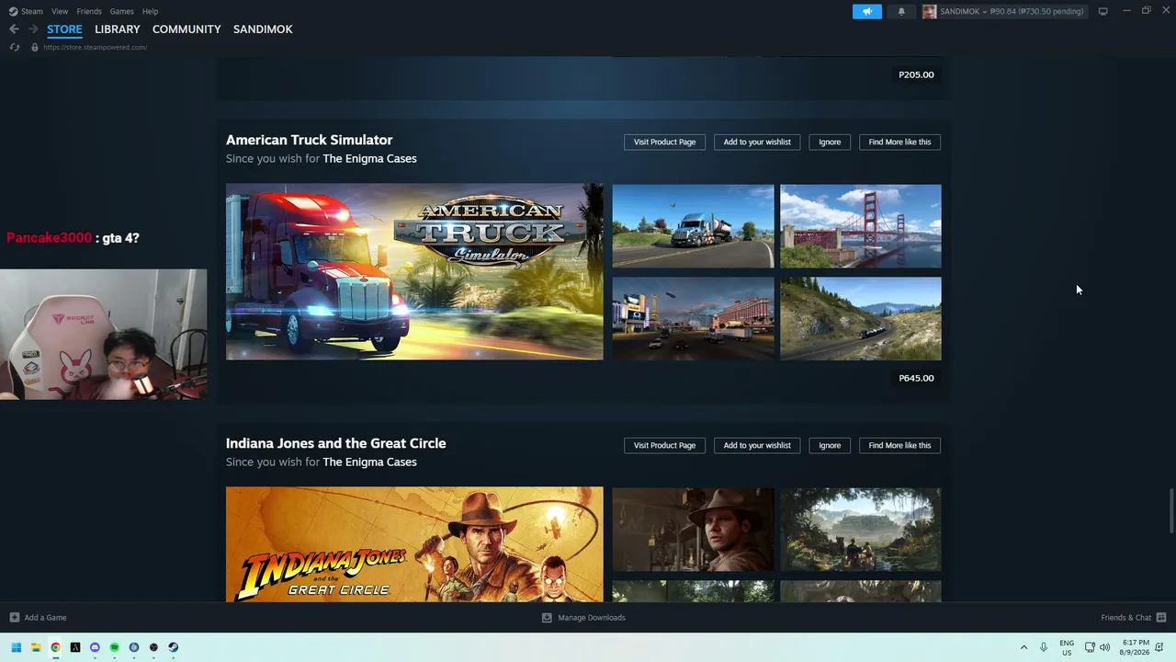This screenshot has height=662, width=1176.
Task: Switch to the COMMUNITY tab
Action: click(x=187, y=29)
